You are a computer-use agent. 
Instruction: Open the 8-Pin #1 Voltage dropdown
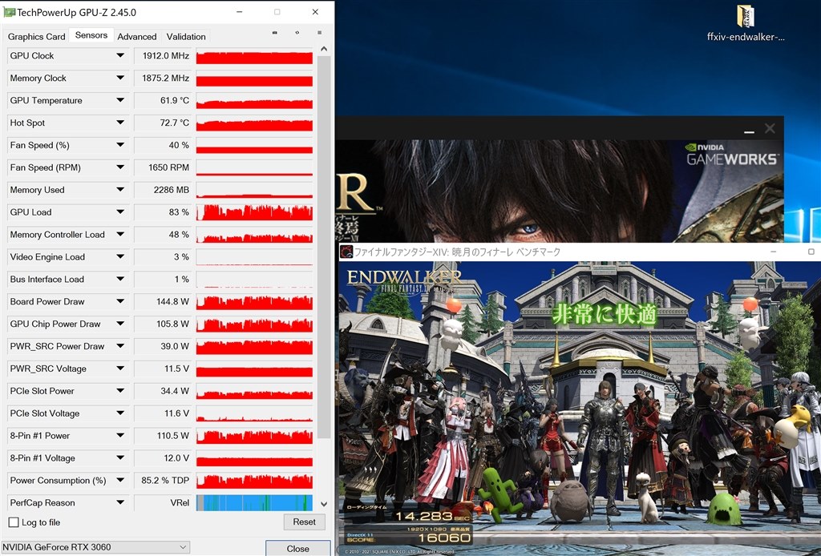pyautogui.click(x=120, y=457)
